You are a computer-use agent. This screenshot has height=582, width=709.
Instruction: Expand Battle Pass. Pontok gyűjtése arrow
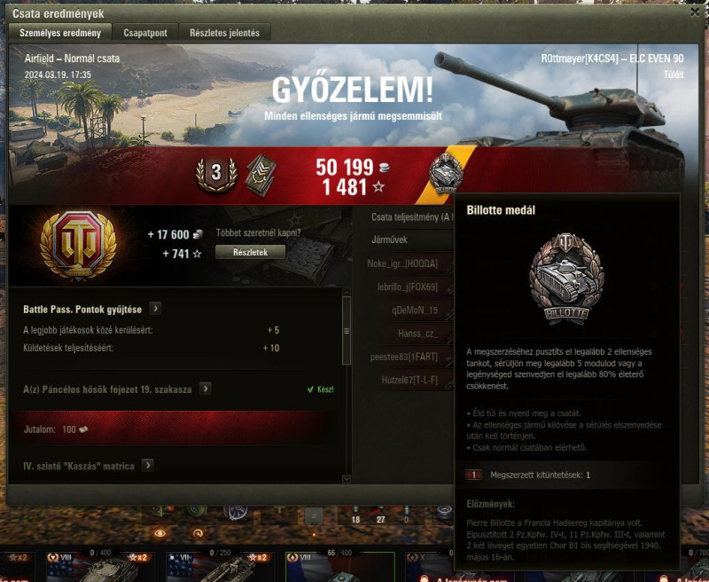(x=155, y=309)
